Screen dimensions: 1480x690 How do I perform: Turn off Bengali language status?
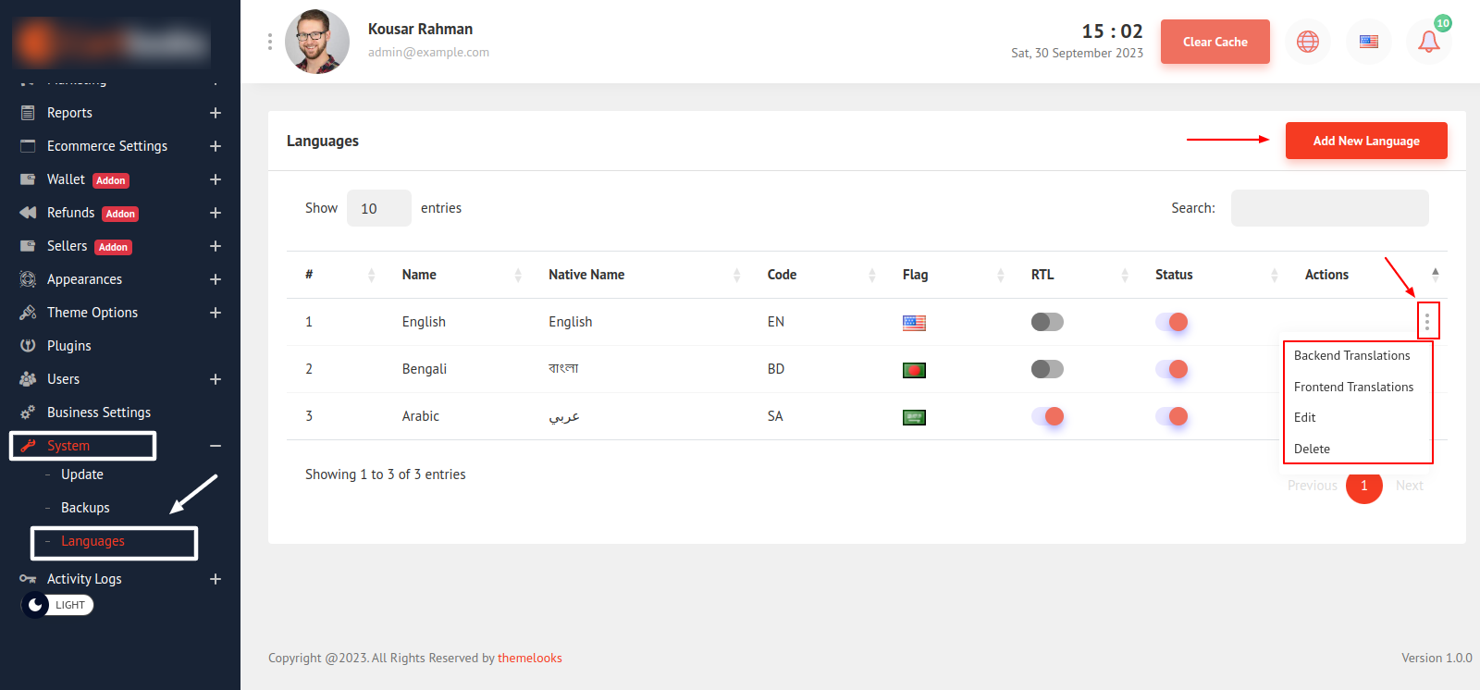[x=1171, y=369]
